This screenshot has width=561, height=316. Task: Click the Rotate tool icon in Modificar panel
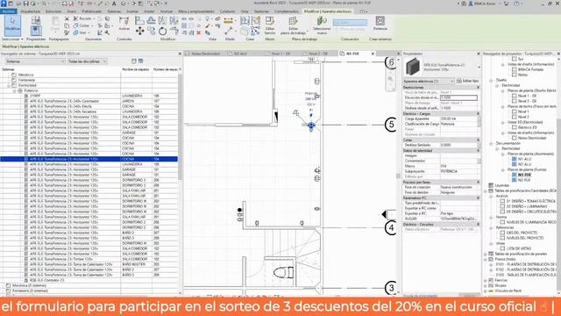coord(162,32)
